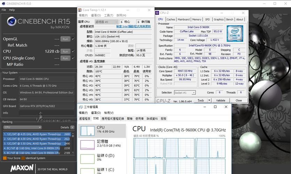Switch to the CPU-Z Graphics tab
Screen dimensions: 291x174
pyautogui.click(x=219, y=19)
